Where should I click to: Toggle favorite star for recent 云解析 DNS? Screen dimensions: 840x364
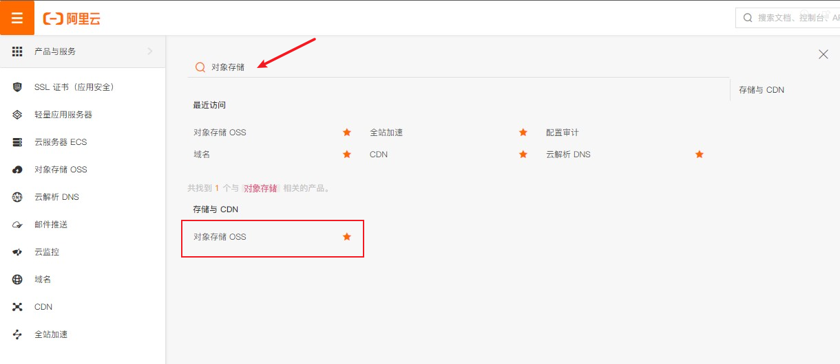pyautogui.click(x=700, y=154)
